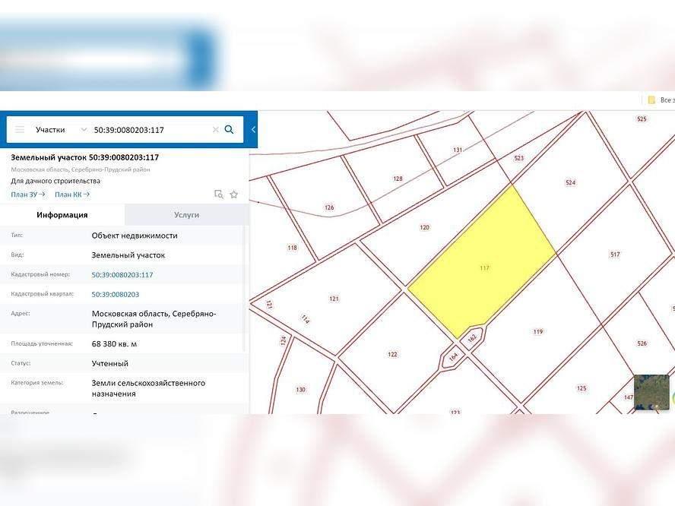The width and height of the screenshot is (675, 506).
Task: Click into the cadastral number search input
Action: tap(148, 130)
